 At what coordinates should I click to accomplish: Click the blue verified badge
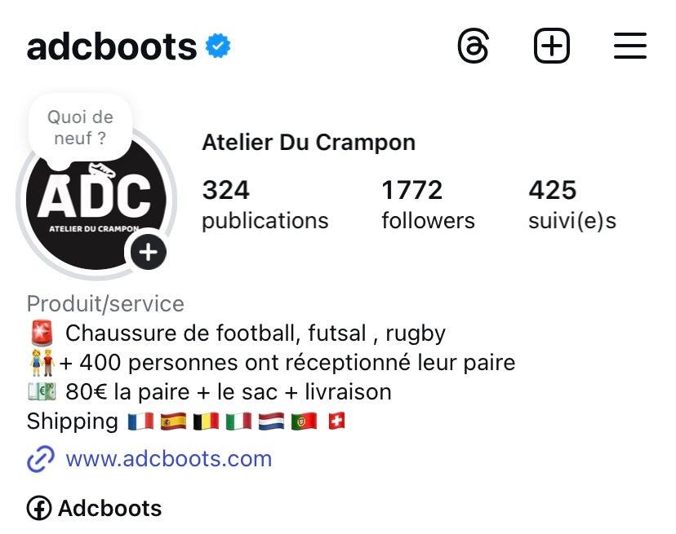click(217, 46)
